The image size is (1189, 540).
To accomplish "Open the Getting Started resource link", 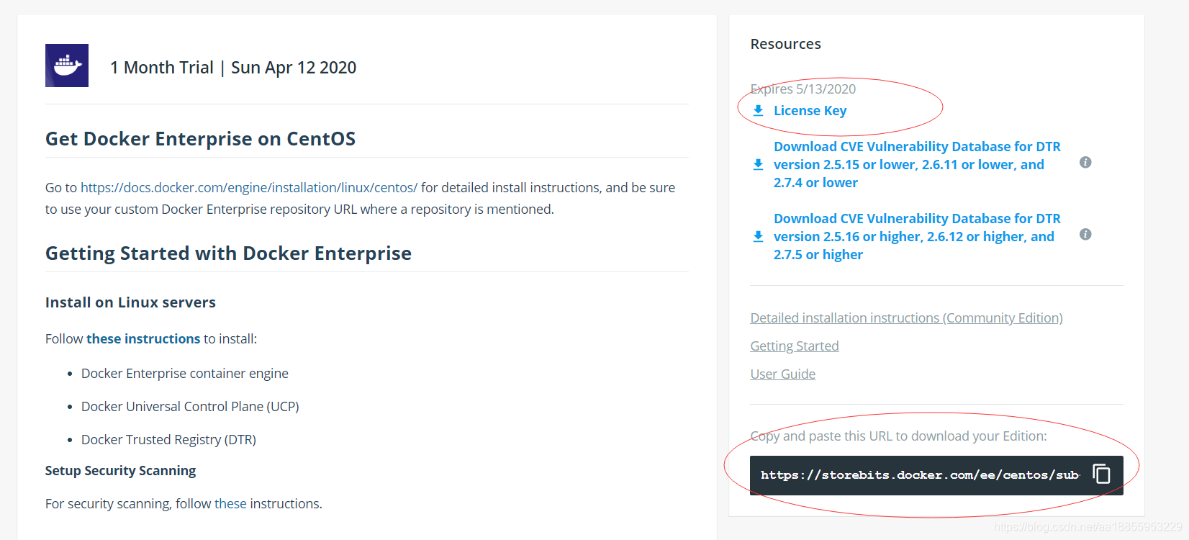I will point(795,346).
